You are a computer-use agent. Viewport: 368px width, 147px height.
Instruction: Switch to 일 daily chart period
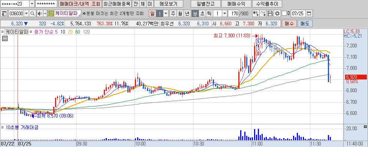click(152, 13)
